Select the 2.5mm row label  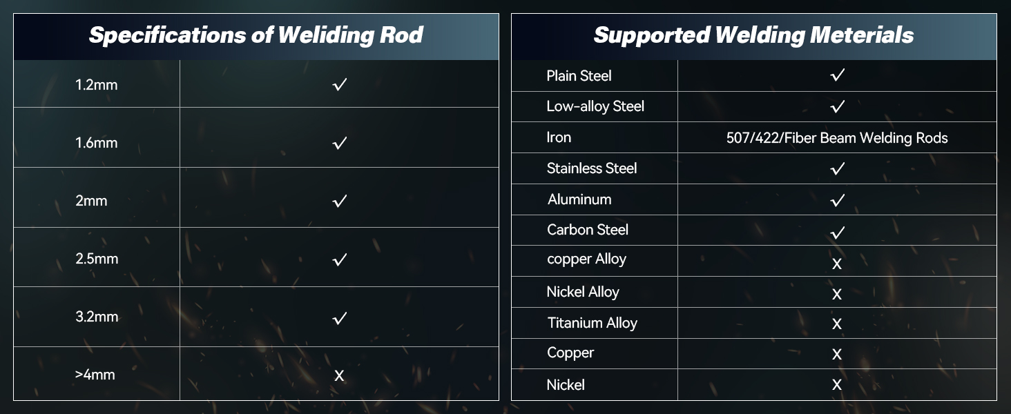(x=97, y=259)
